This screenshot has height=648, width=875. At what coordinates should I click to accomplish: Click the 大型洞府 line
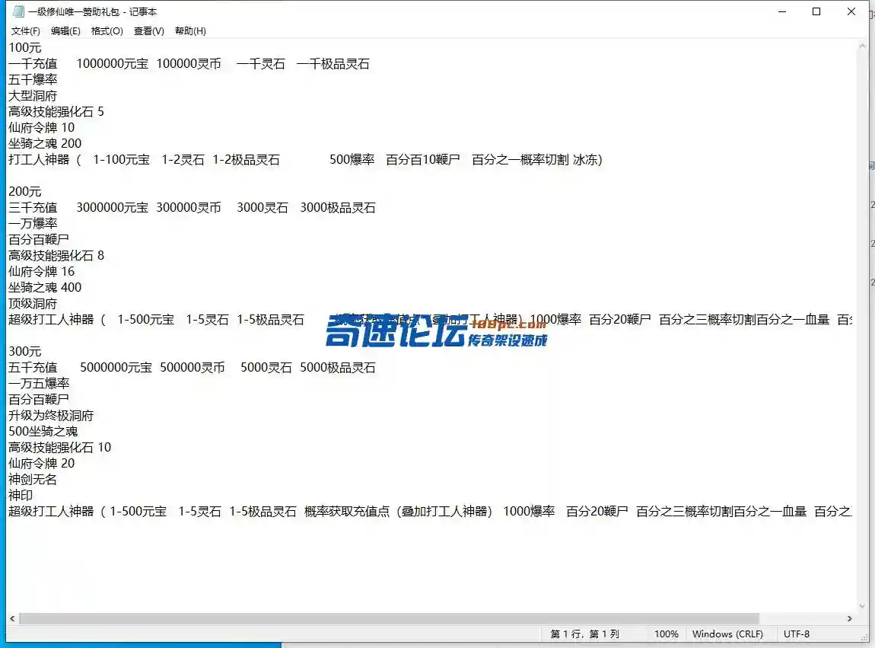pyautogui.click(x=33, y=95)
